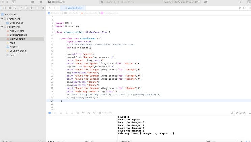Click the Run (play) button

(x=41, y=2)
